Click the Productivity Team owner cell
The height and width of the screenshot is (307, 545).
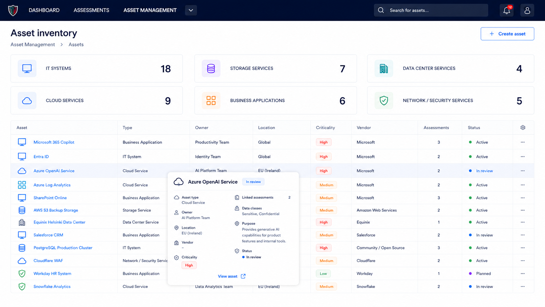pos(212,142)
